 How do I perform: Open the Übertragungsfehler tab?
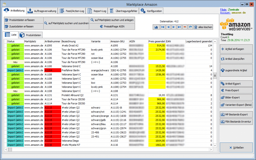point(123,11)
